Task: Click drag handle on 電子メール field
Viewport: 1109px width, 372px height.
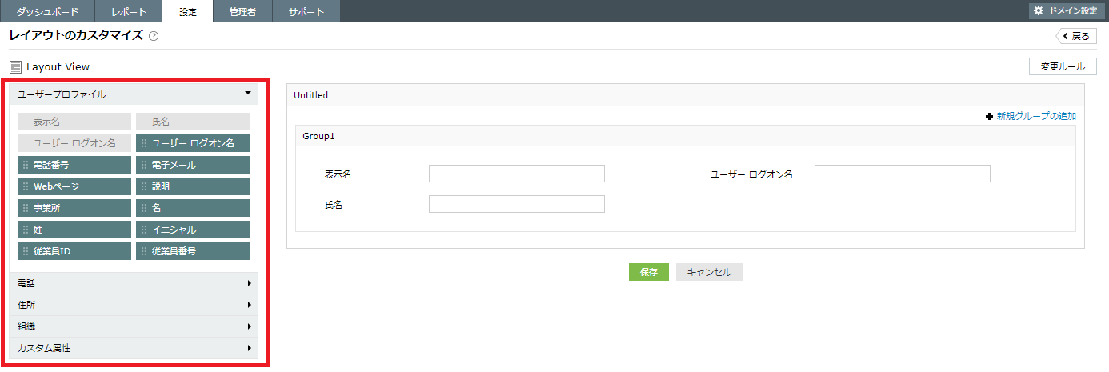Action: click(x=144, y=165)
